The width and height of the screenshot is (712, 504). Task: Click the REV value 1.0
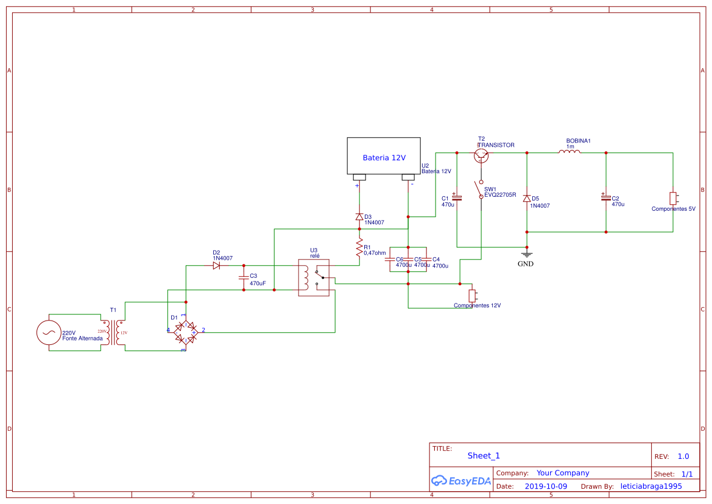click(683, 456)
